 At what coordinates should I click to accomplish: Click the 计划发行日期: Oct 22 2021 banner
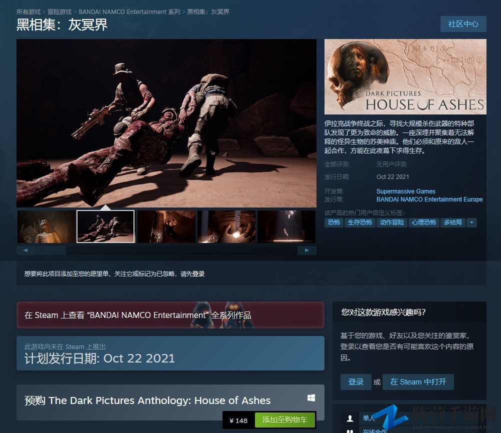point(170,353)
